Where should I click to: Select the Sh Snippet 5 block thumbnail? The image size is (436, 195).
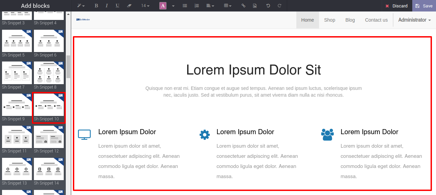[x=17, y=41]
